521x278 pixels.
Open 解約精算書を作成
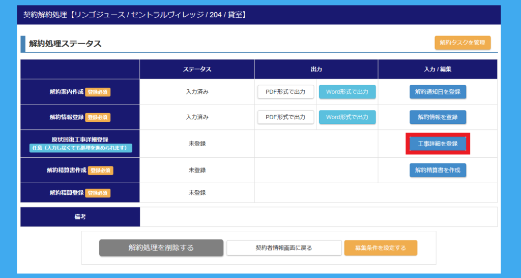pyautogui.click(x=438, y=170)
